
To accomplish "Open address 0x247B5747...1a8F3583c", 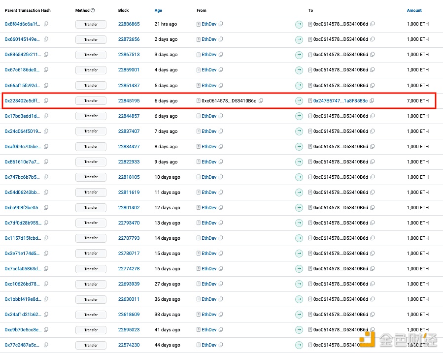I will click(340, 100).
